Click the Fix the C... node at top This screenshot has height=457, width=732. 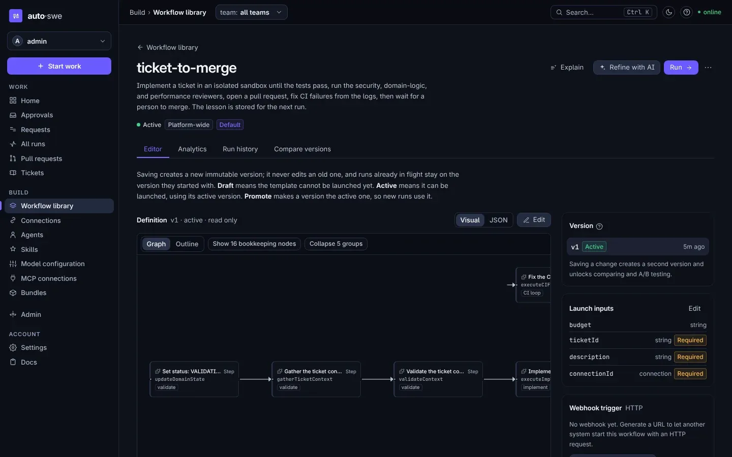[533, 285]
